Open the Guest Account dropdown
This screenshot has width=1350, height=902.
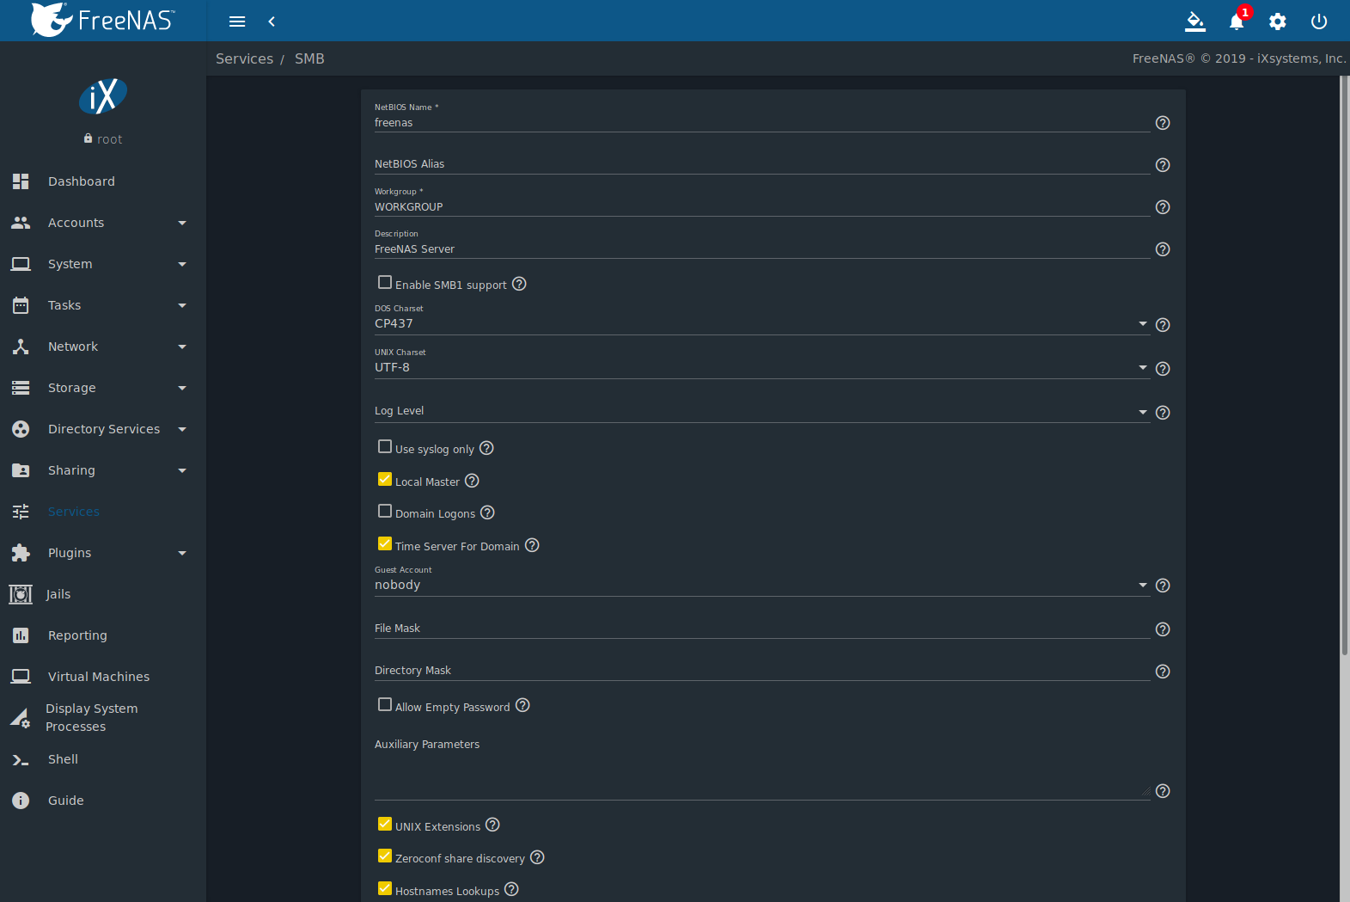[x=761, y=585]
